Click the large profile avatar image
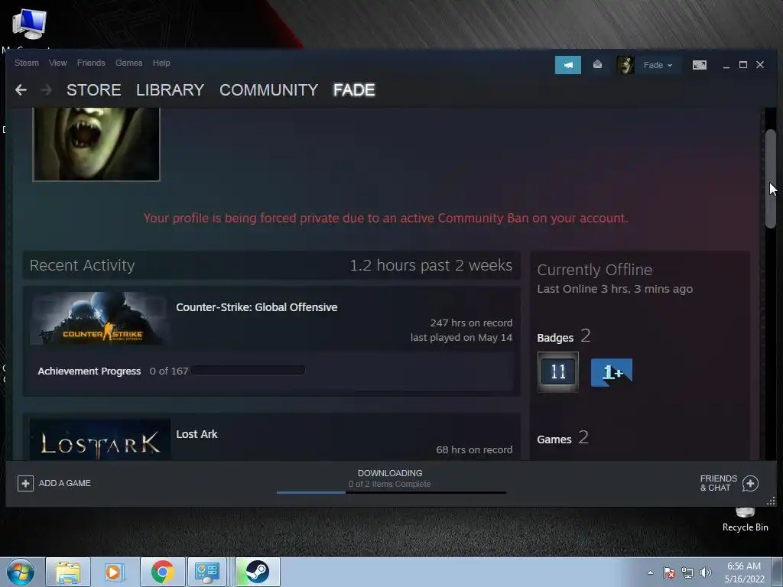The height and width of the screenshot is (587, 783). coord(96,144)
